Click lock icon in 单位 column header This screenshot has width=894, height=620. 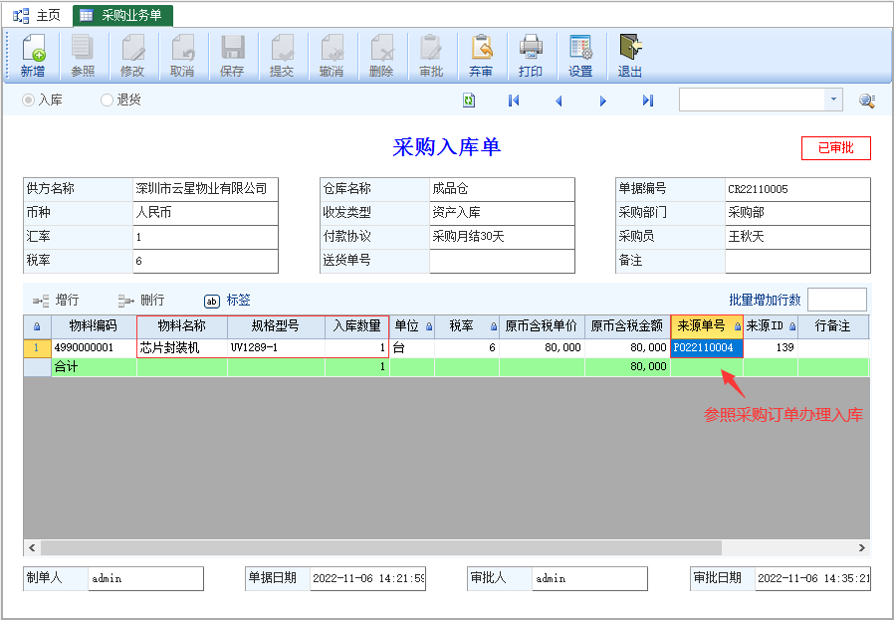(429, 326)
